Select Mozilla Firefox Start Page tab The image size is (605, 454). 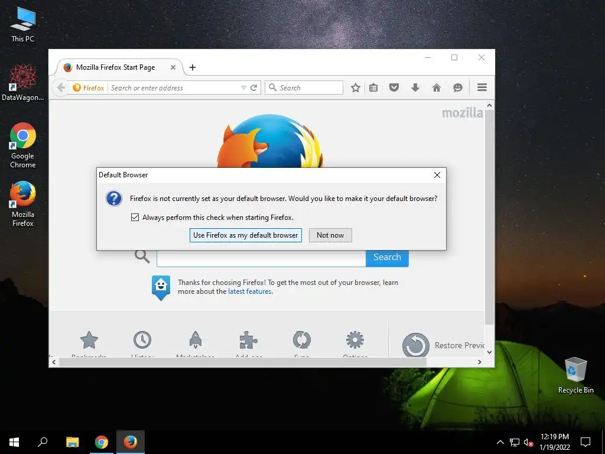click(x=119, y=67)
